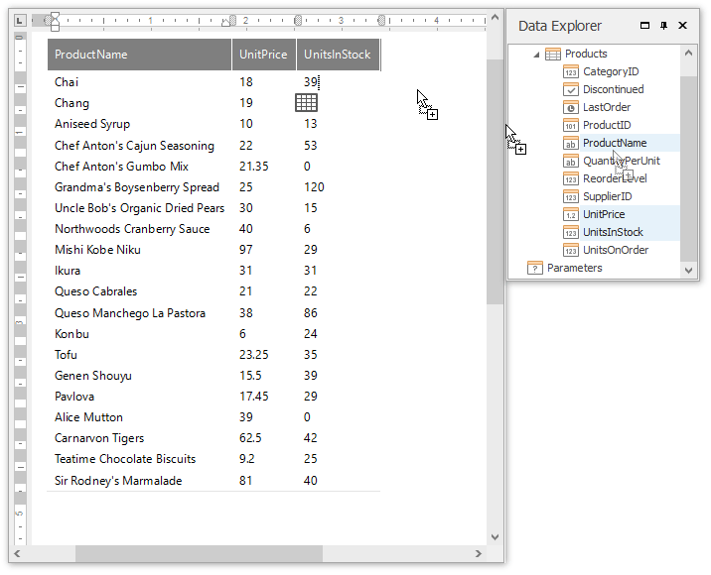Click the tab alignment selector on ruler
This screenshot has width=711, height=575.
[x=19, y=20]
